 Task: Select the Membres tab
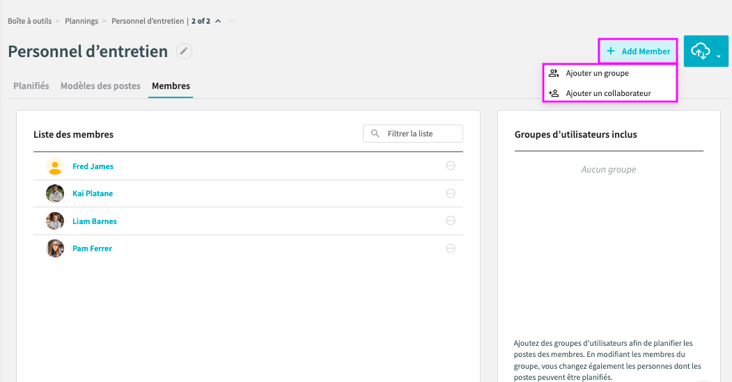point(171,86)
